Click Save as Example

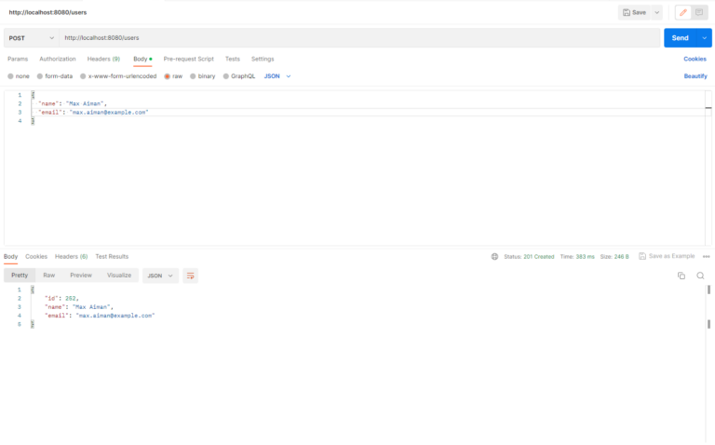[x=667, y=256]
